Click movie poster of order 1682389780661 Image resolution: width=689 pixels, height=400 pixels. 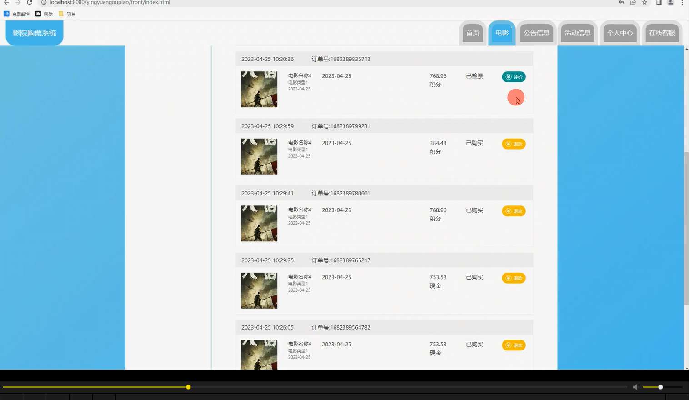(259, 223)
